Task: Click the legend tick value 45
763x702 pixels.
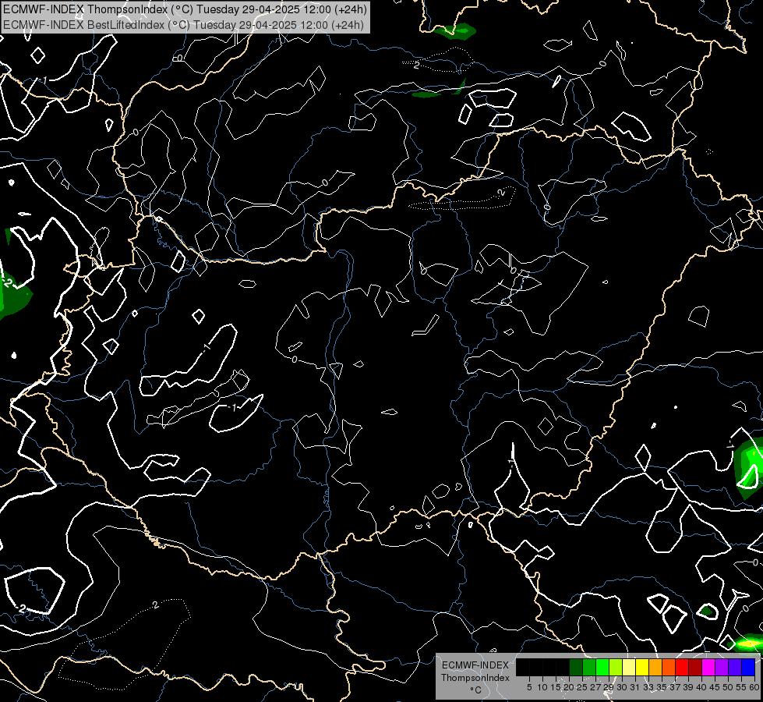Action: tap(715, 687)
